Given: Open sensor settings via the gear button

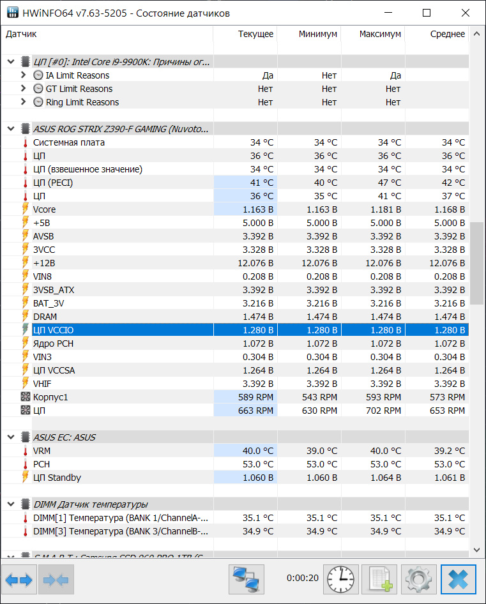Looking at the screenshot, I should [419, 579].
